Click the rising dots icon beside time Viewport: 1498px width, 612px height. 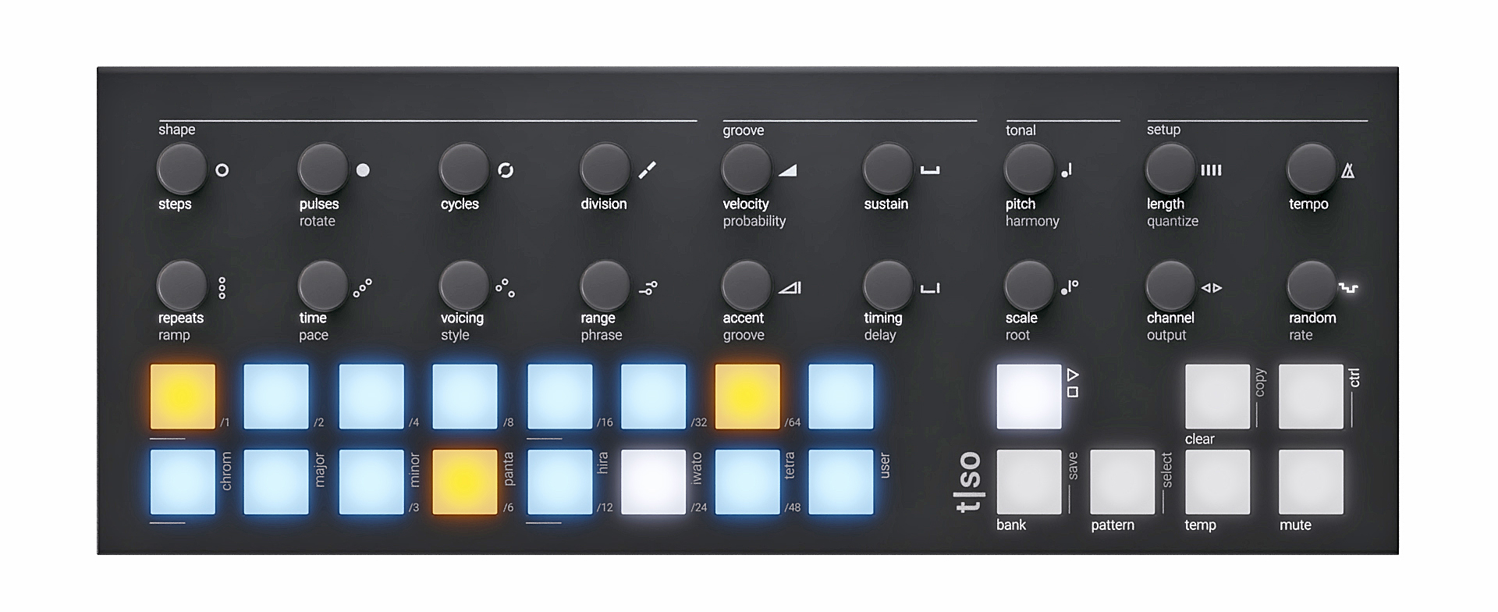coord(363,288)
